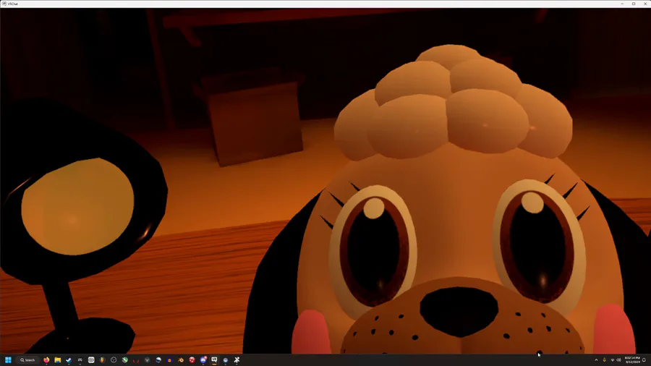Maximize the VRChat window
Image resolution: width=651 pixels, height=366 pixels.
(x=634, y=4)
